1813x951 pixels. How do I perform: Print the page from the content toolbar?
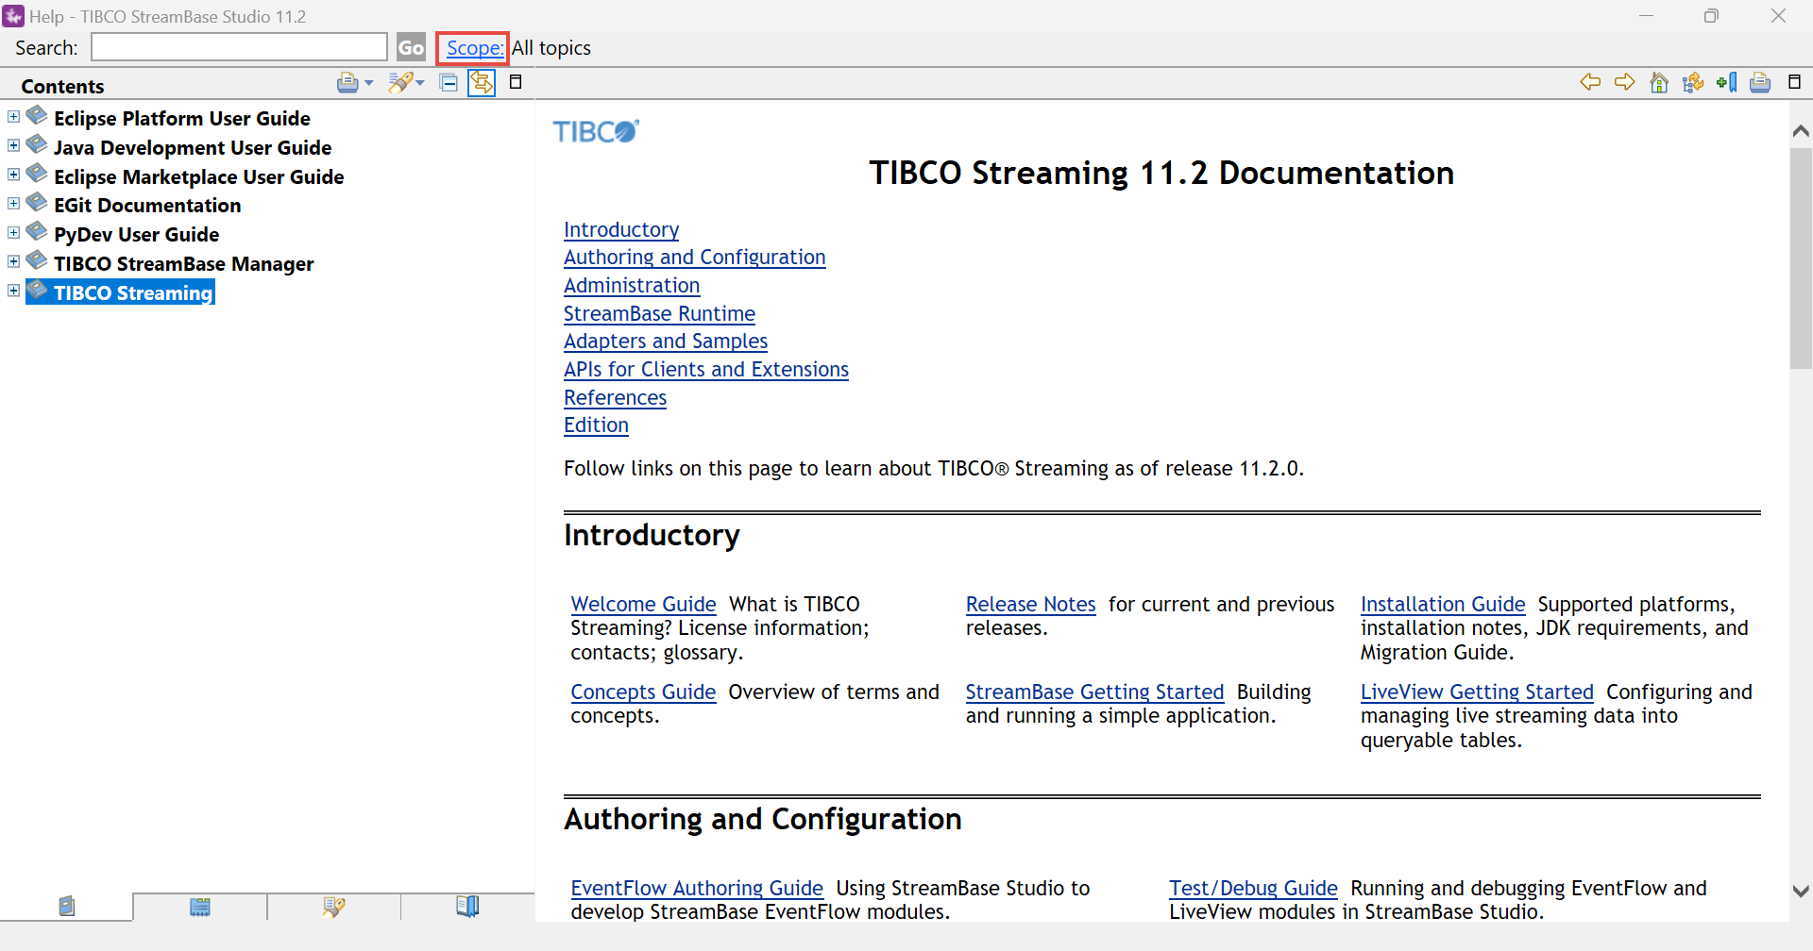1760,83
